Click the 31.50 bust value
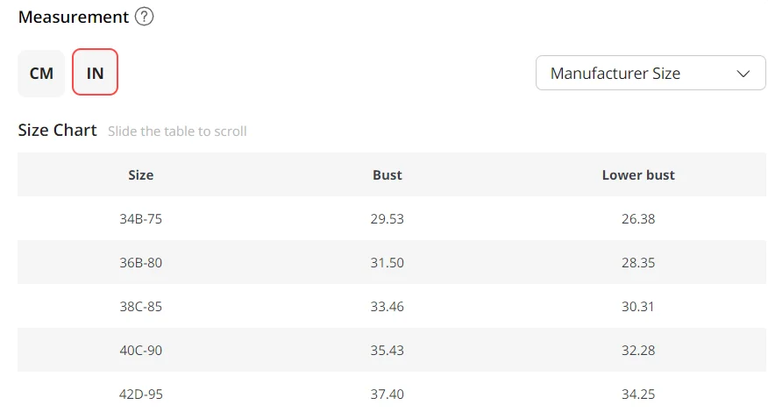The height and width of the screenshot is (419, 768). [387, 262]
